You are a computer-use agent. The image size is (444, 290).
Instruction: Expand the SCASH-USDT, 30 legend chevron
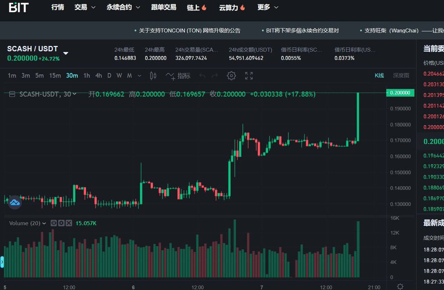pyautogui.click(x=74, y=94)
